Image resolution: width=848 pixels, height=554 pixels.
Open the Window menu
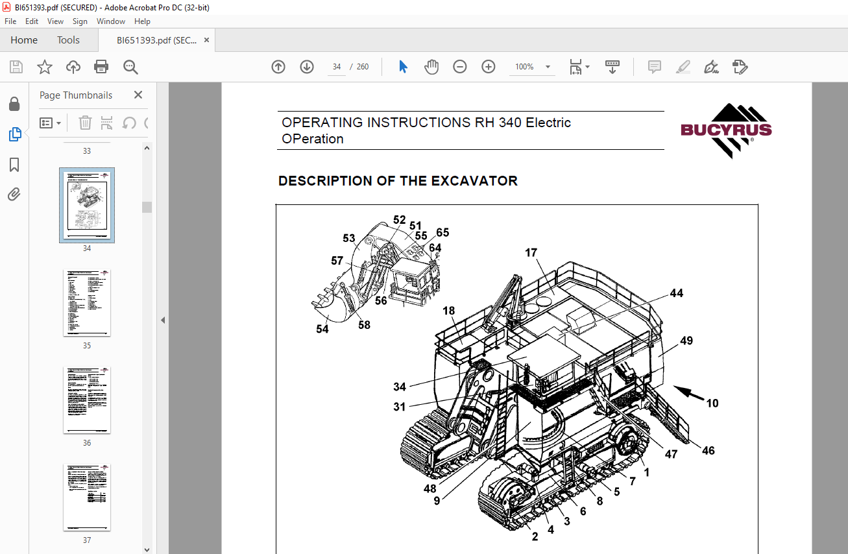point(111,21)
